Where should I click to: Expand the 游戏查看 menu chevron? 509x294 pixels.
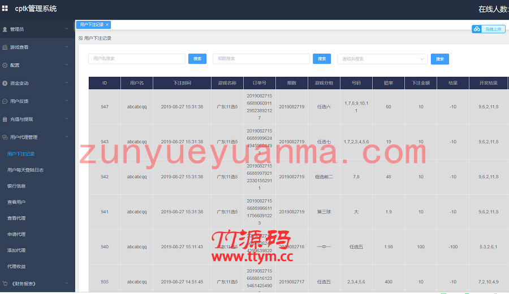pyautogui.click(x=67, y=47)
